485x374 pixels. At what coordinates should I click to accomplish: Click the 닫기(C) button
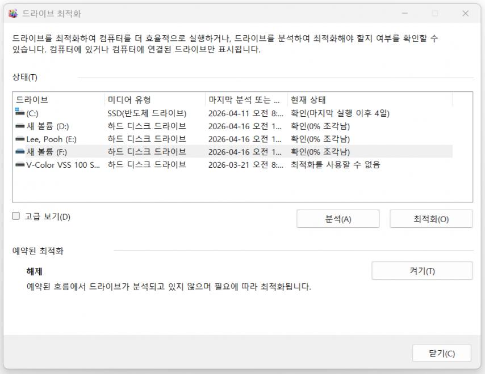441,354
